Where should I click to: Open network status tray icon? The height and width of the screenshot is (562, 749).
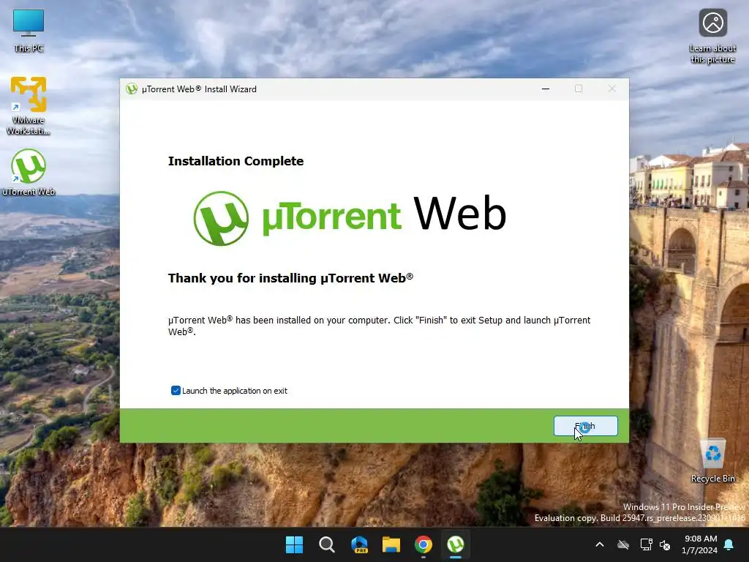(x=646, y=544)
